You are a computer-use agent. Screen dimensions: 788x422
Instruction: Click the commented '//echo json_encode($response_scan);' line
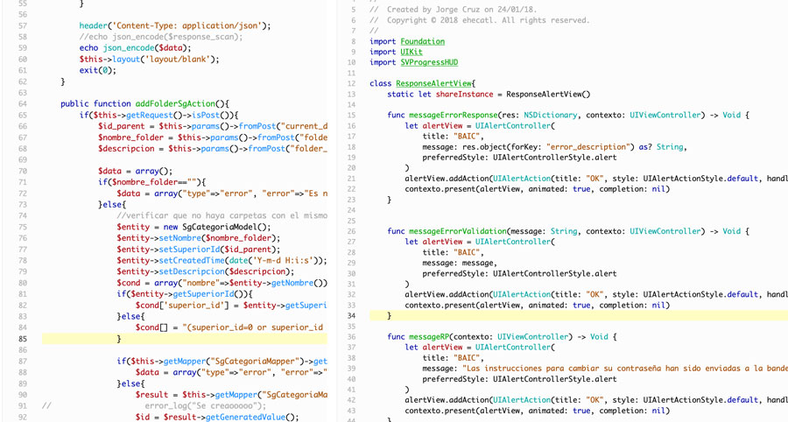(161, 37)
